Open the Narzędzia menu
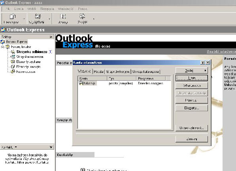Viewport: 236px width, 171px height. pyautogui.click(x=47, y=9)
